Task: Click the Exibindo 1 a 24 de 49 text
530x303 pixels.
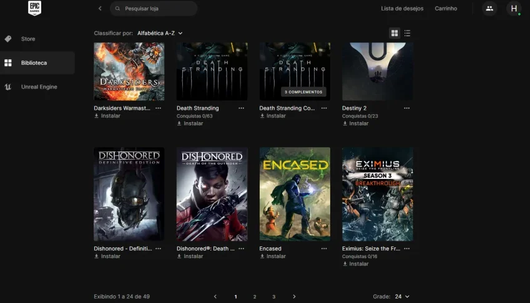Action: click(x=122, y=297)
